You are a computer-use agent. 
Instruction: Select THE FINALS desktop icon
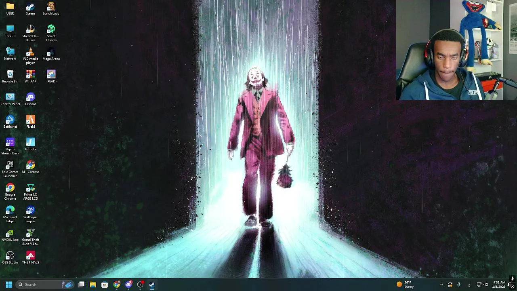coord(30,258)
